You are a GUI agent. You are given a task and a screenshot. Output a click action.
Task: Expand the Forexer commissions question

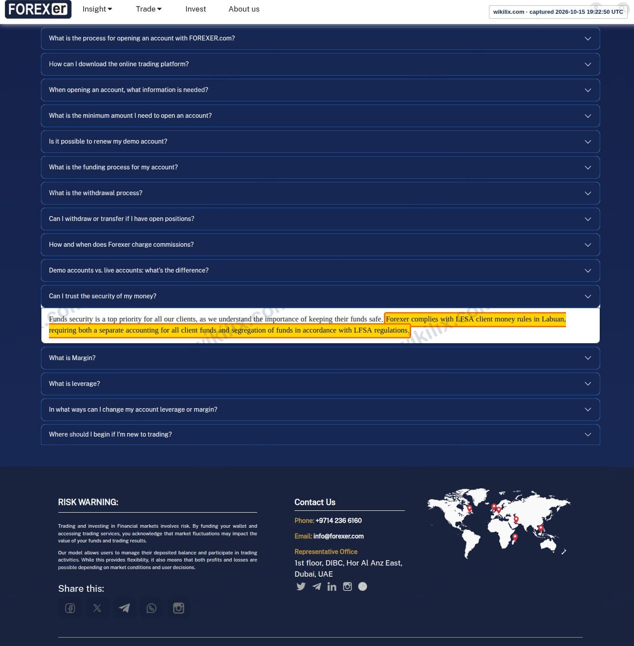pyautogui.click(x=320, y=245)
